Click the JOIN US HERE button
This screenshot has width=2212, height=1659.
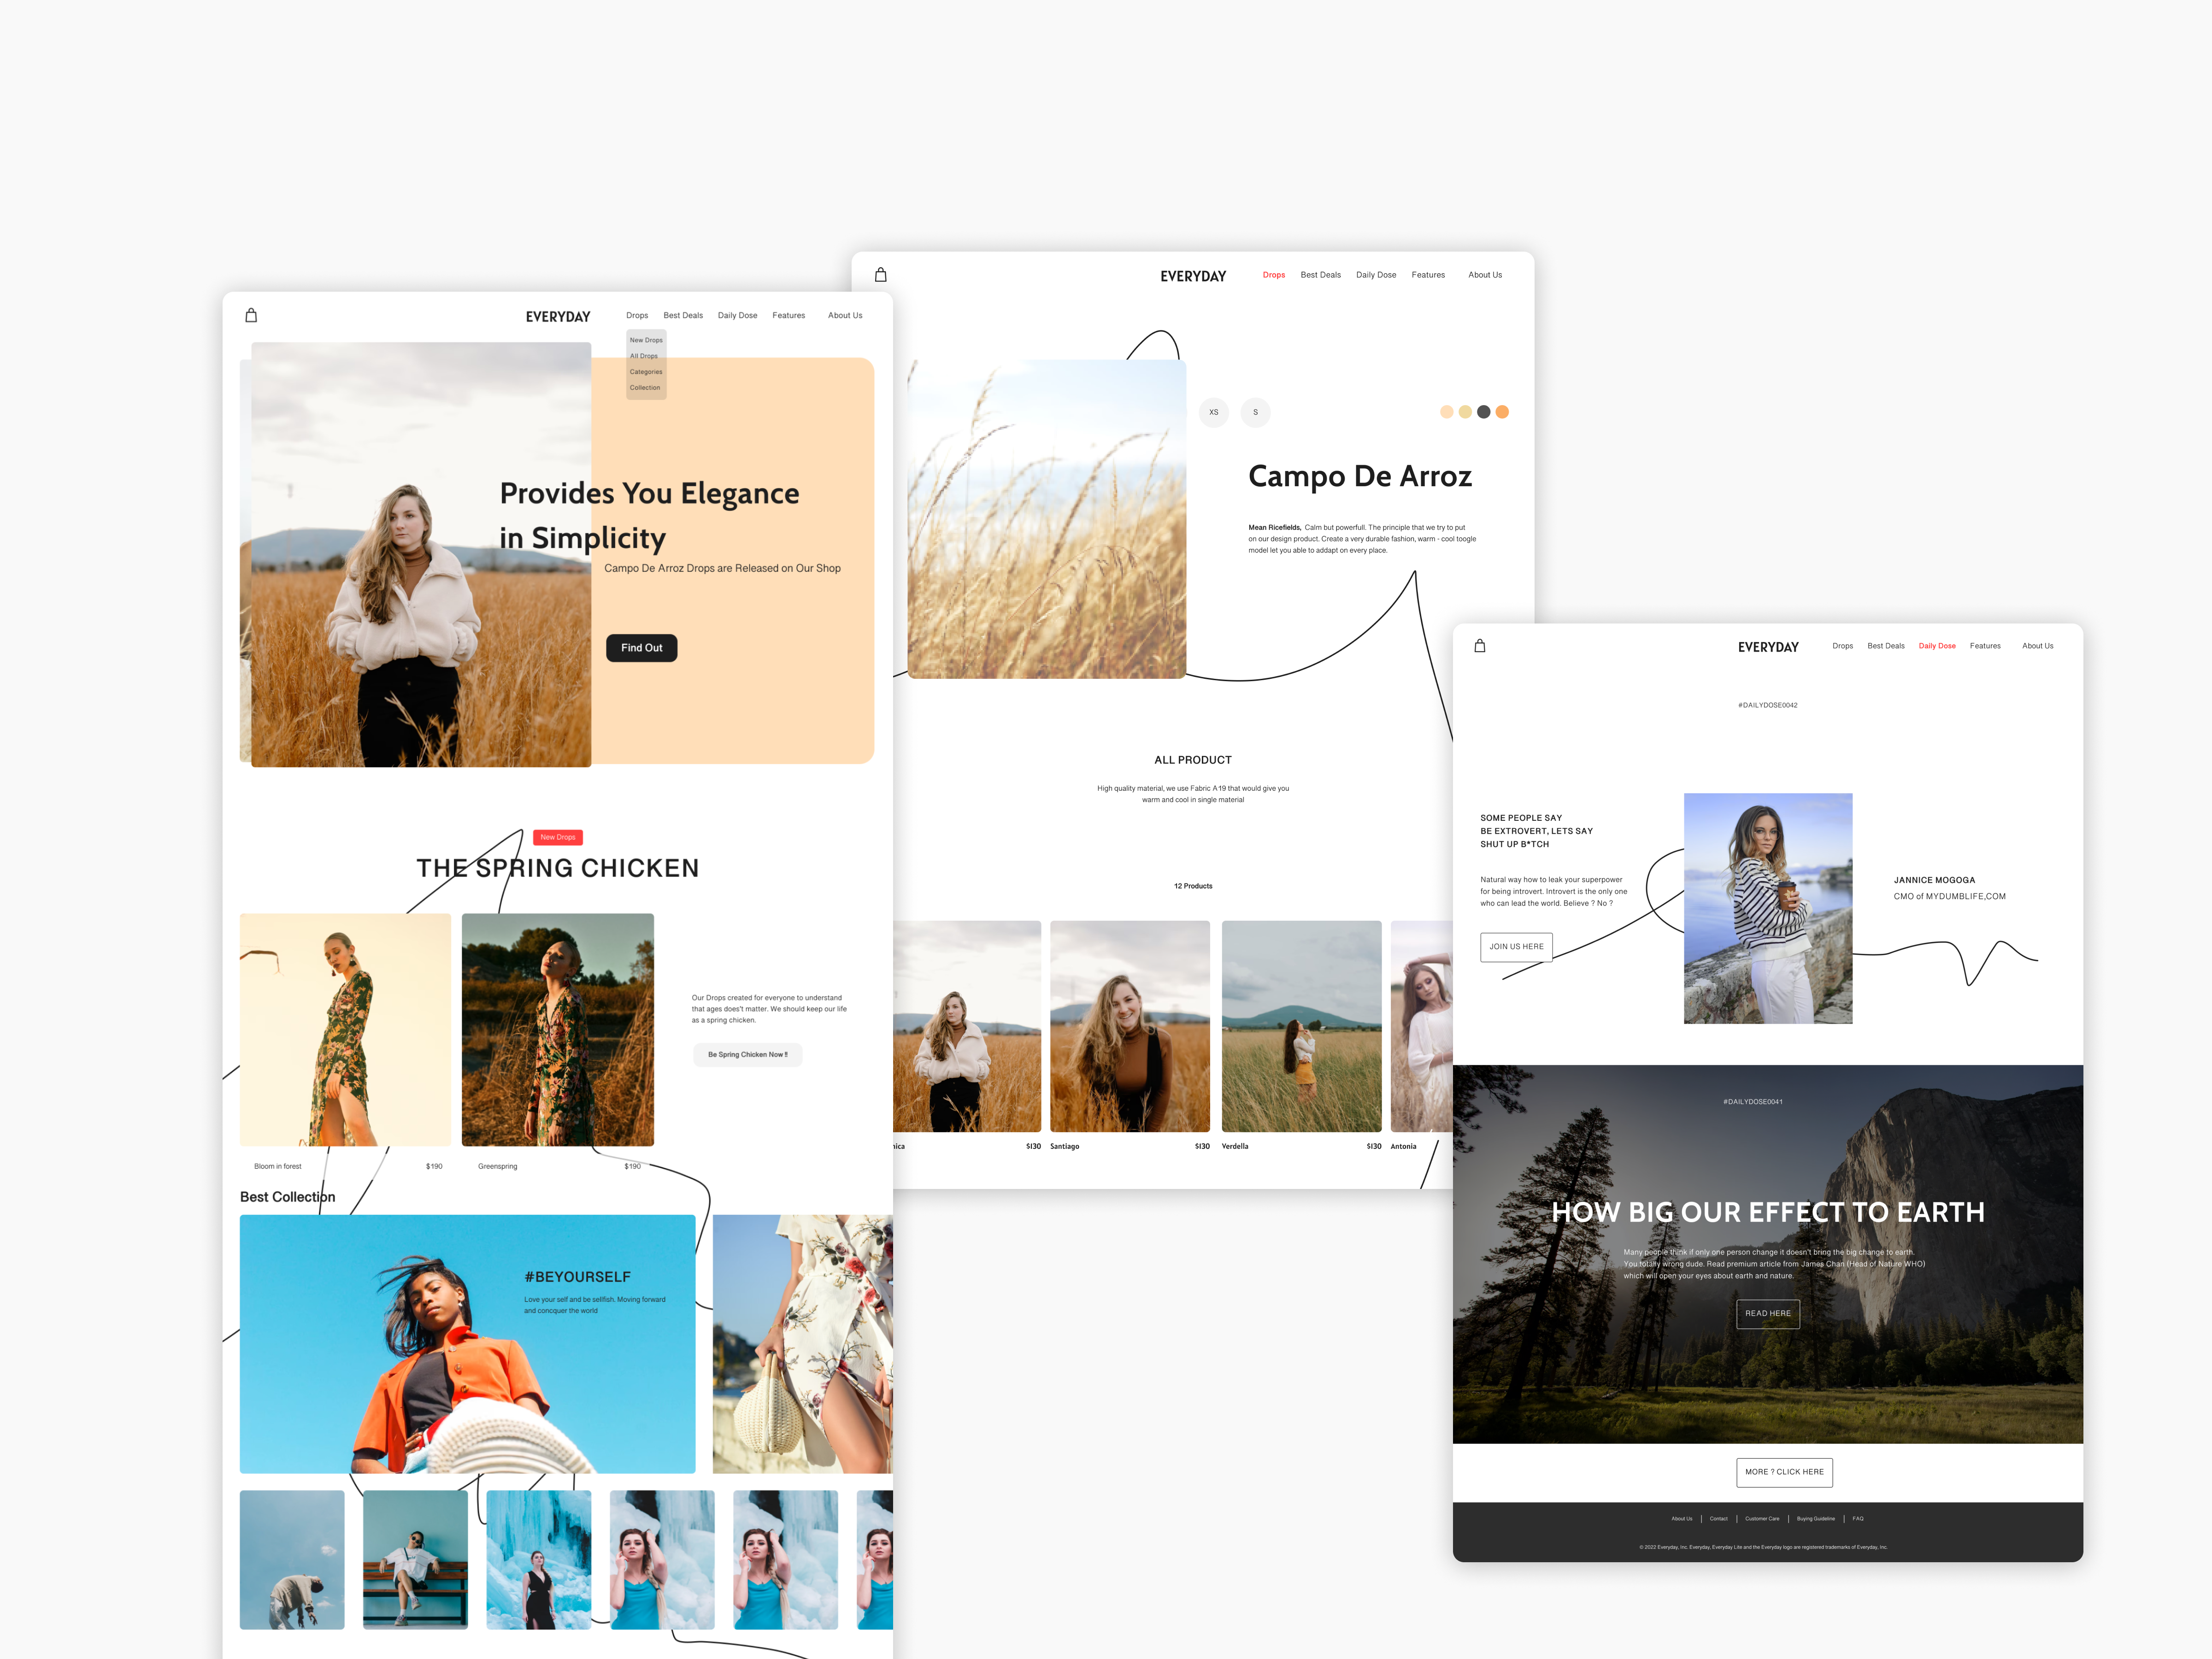[x=1516, y=946]
